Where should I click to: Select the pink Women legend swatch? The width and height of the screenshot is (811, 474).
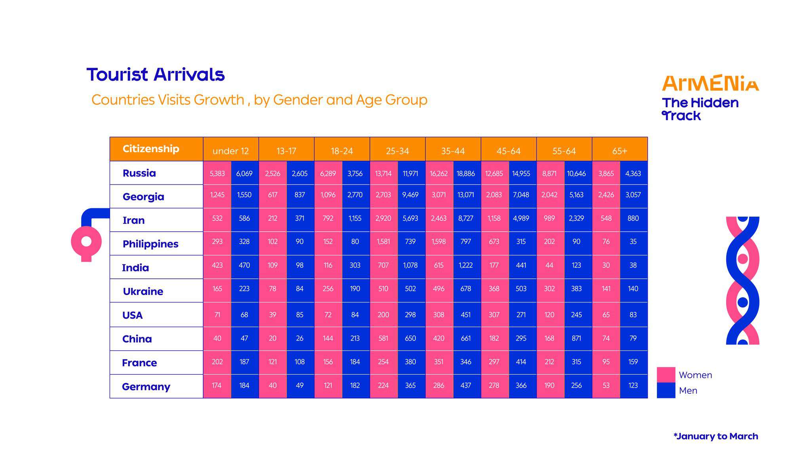(x=666, y=375)
